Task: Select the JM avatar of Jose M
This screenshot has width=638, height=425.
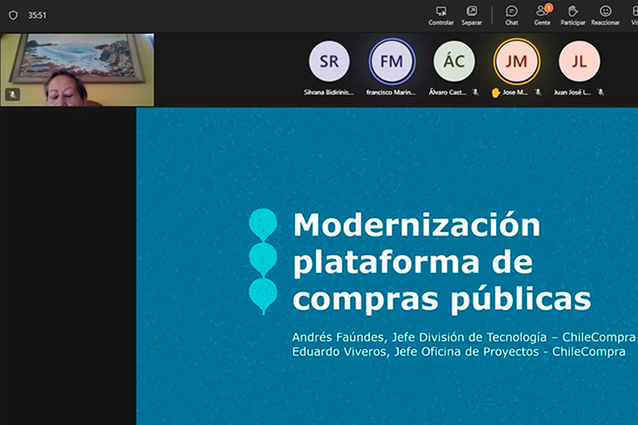Action: [x=516, y=61]
